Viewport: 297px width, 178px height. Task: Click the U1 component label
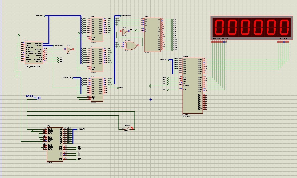pyautogui.click(x=26, y=41)
